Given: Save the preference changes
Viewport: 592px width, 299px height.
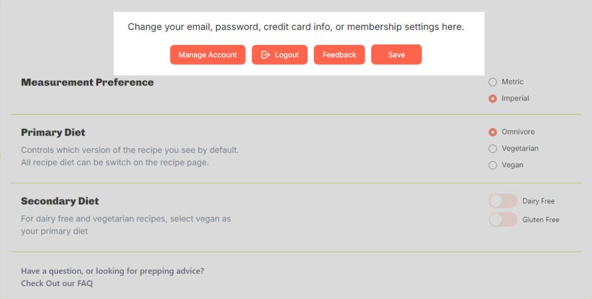Looking at the screenshot, I should [x=396, y=55].
